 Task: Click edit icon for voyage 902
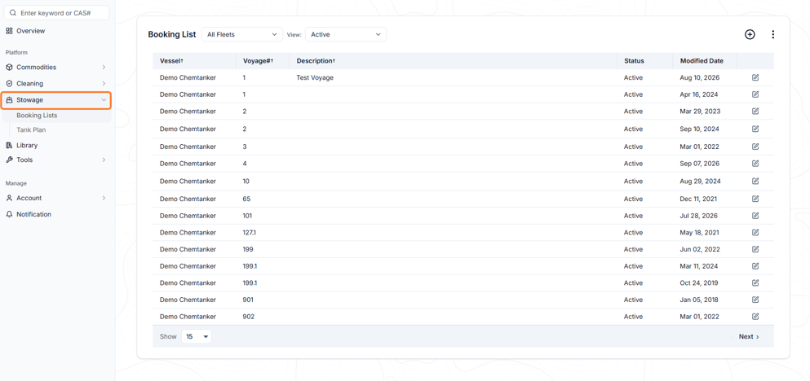pos(755,317)
